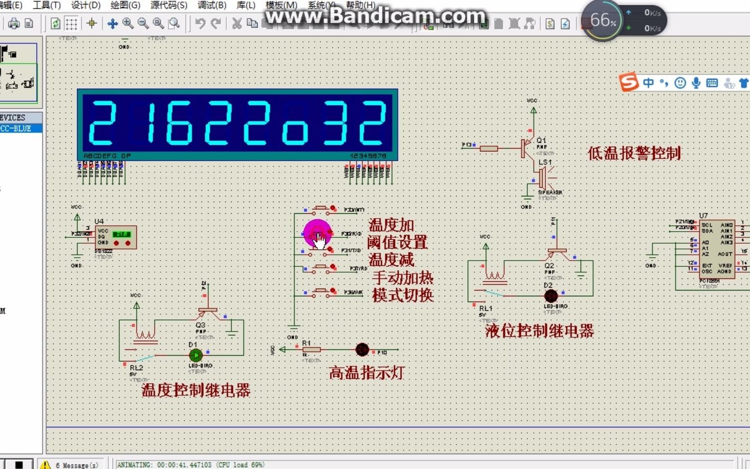Select the CC-BLUE device in the list
The width and height of the screenshot is (750, 469).
coord(21,128)
